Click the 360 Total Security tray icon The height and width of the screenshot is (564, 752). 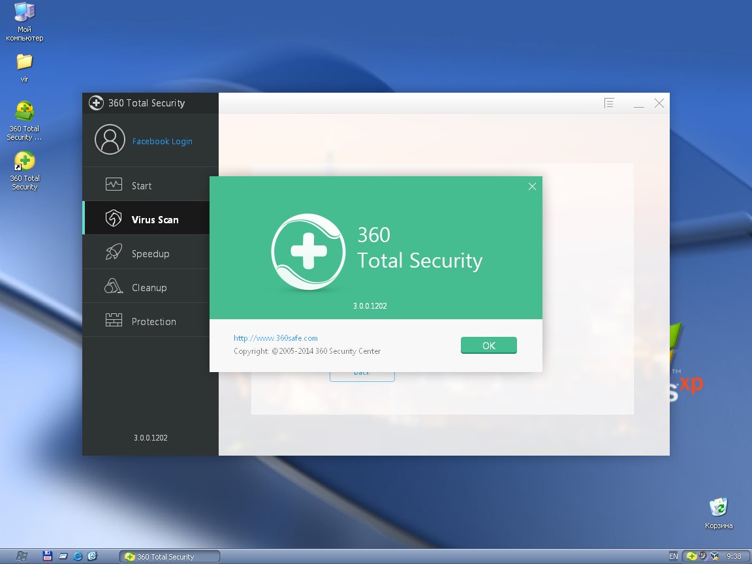click(x=691, y=556)
